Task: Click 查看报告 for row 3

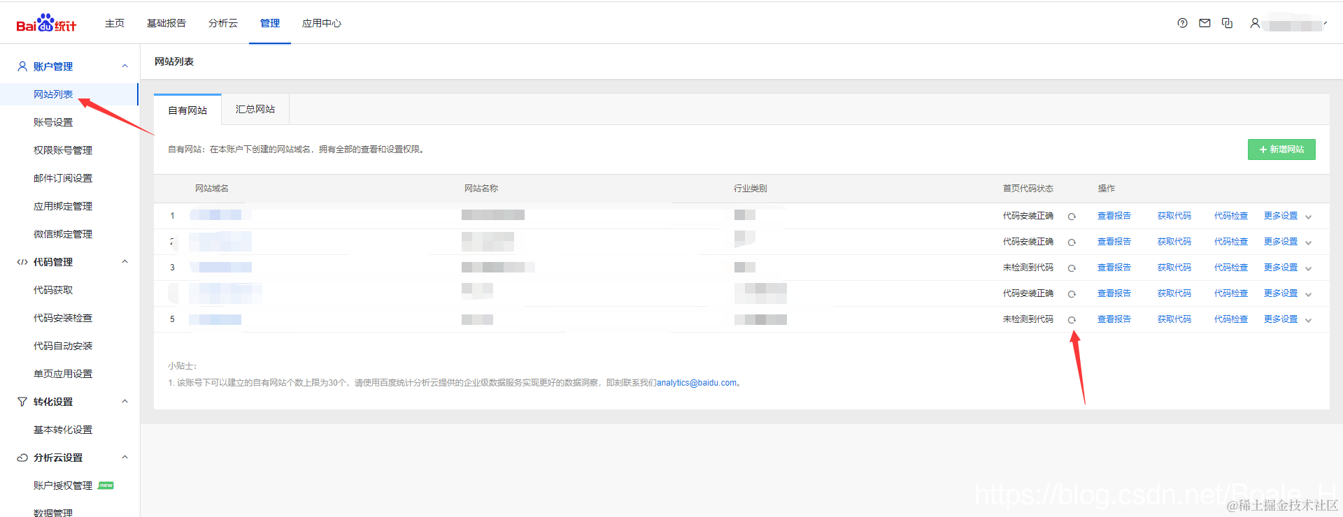Action: click(1114, 268)
